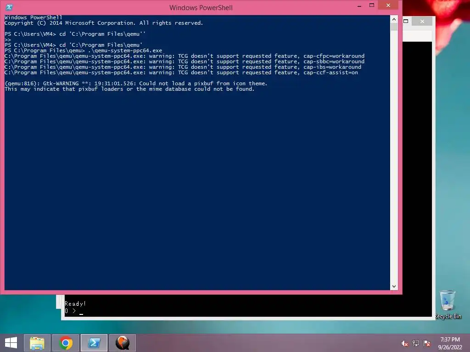
Task: Click the 'This may indicate that pixbuf' line
Action: pyautogui.click(x=129, y=89)
